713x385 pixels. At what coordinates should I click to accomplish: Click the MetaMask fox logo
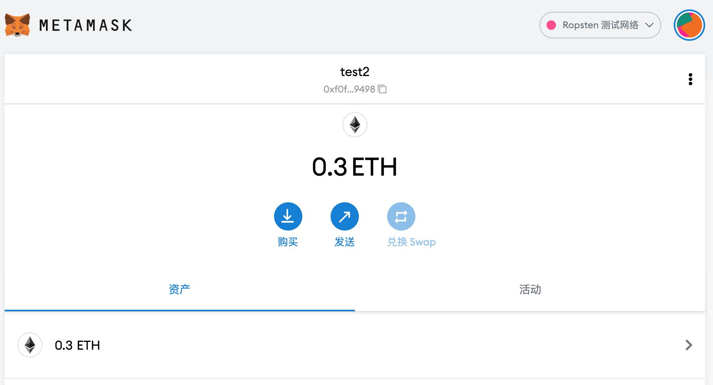pos(17,25)
